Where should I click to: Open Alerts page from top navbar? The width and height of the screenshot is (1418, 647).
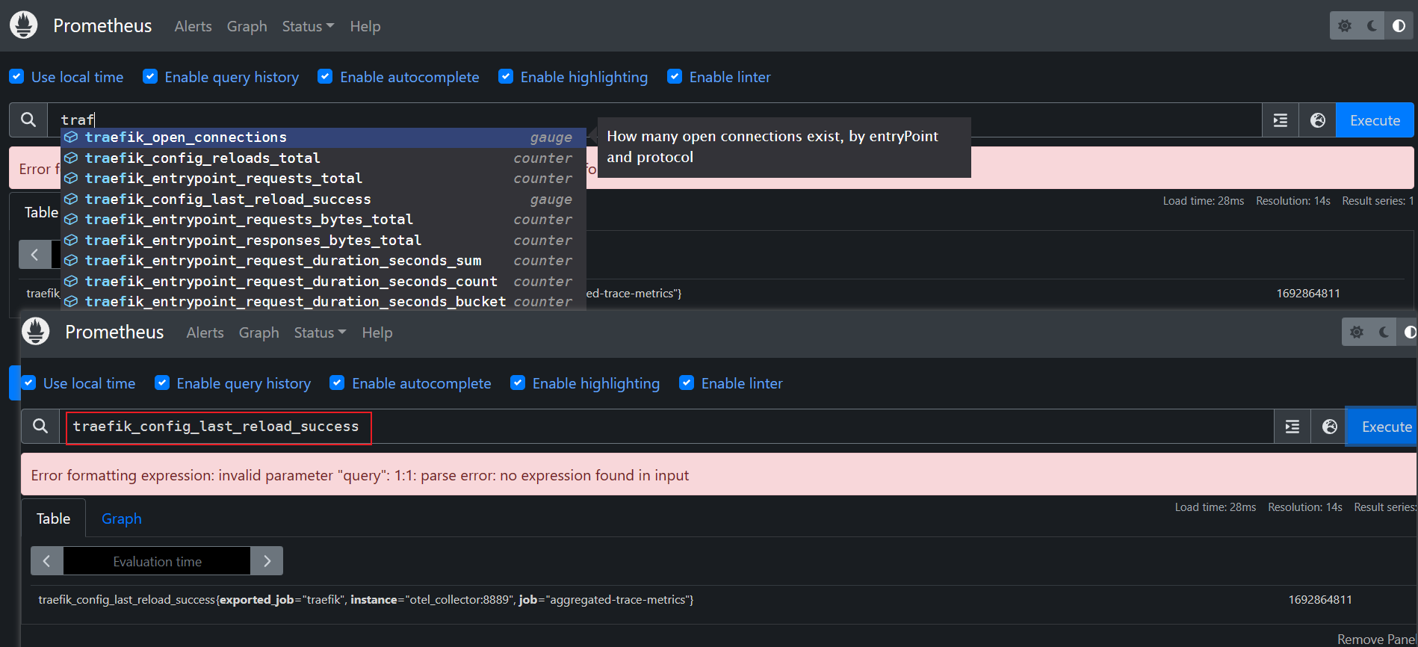[193, 26]
